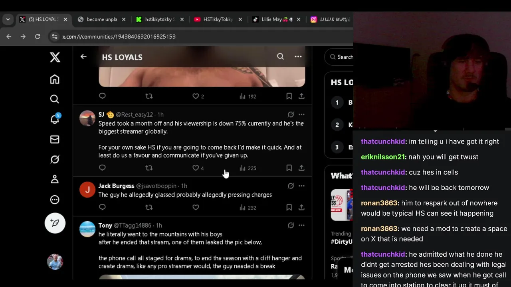Open more options on SJ's post
511x287 pixels.
[x=301, y=114]
